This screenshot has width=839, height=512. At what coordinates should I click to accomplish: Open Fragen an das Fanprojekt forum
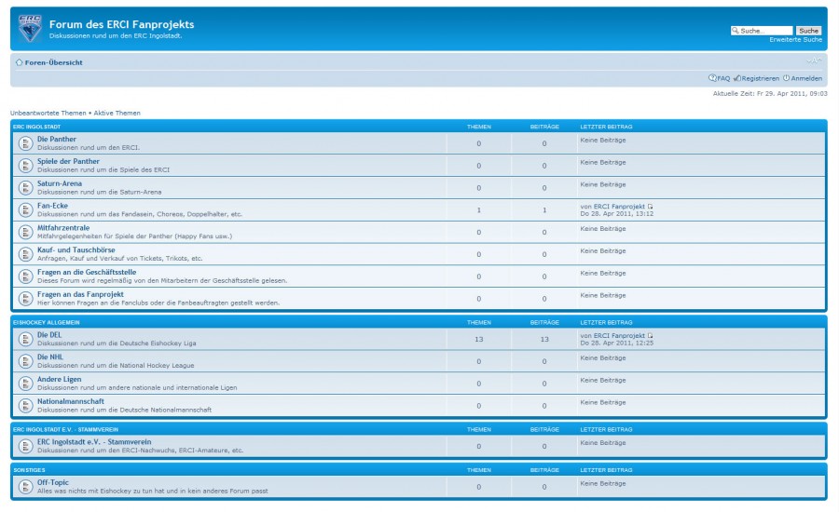point(80,294)
